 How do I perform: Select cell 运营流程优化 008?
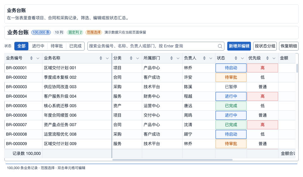pos(77,134)
